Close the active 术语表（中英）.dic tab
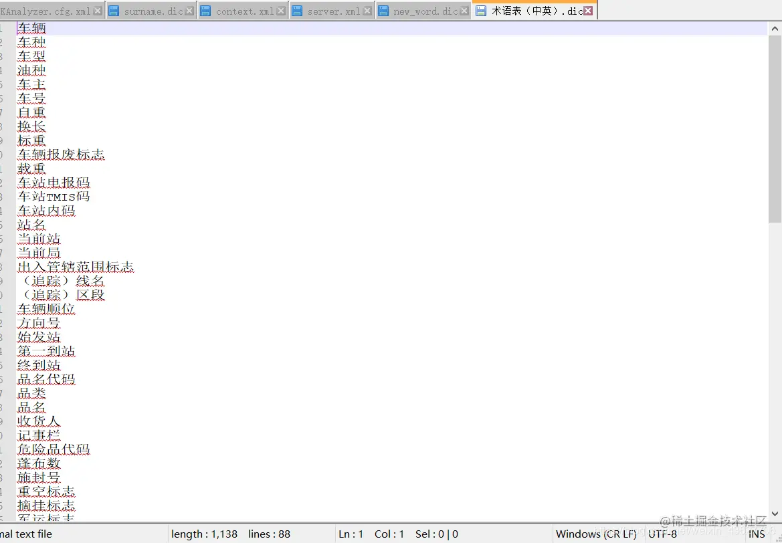The height and width of the screenshot is (543, 782). pyautogui.click(x=589, y=11)
